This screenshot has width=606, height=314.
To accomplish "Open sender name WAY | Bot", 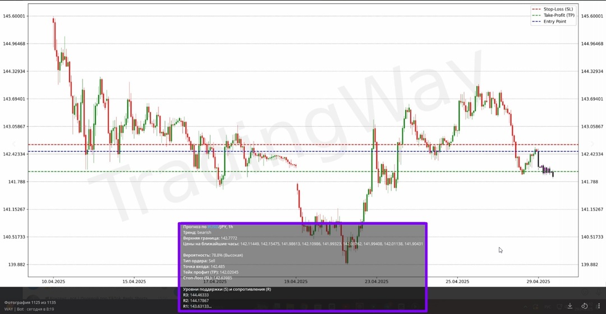I will pos(14,310).
